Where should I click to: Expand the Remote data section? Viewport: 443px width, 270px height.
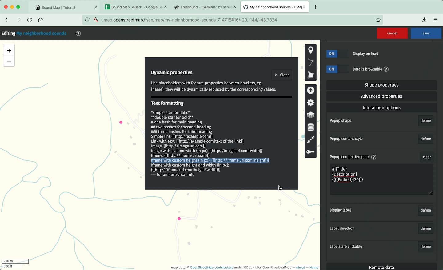coord(381,267)
